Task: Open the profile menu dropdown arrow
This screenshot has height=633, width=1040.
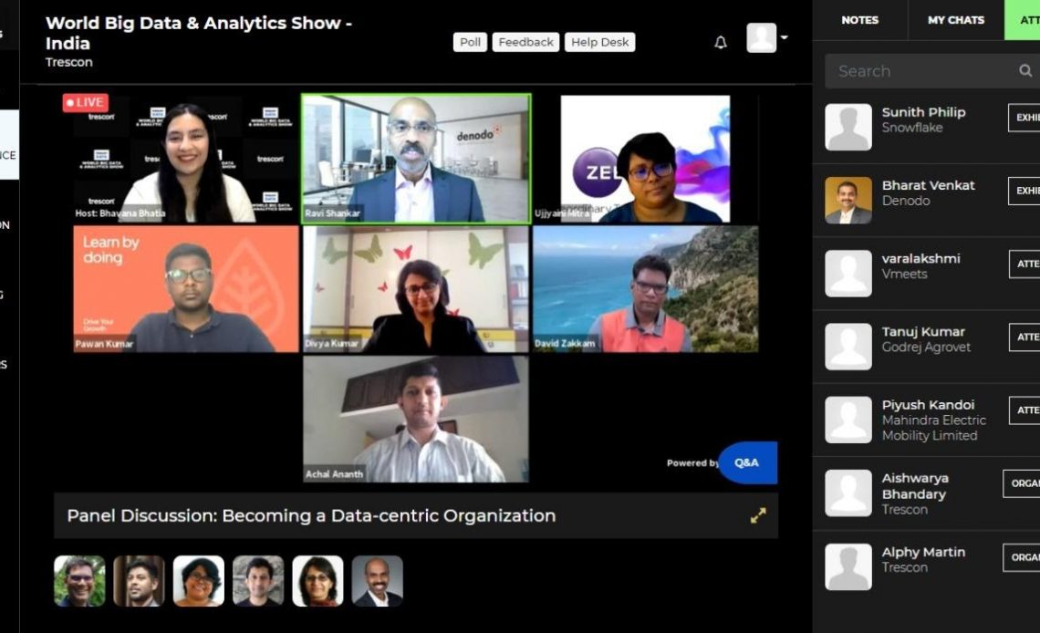Action: coord(784,37)
